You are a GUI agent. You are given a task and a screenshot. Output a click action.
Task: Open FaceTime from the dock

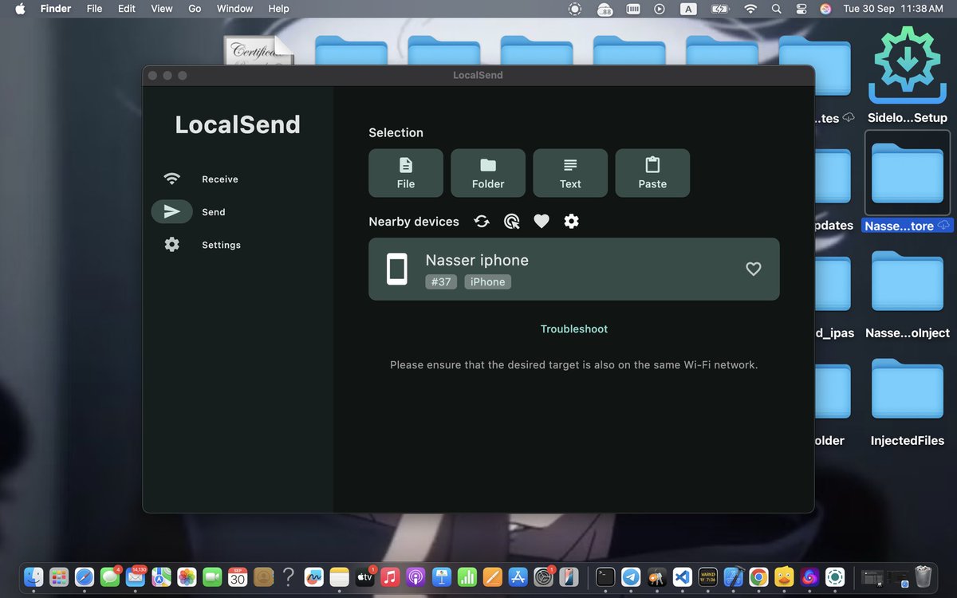212,576
